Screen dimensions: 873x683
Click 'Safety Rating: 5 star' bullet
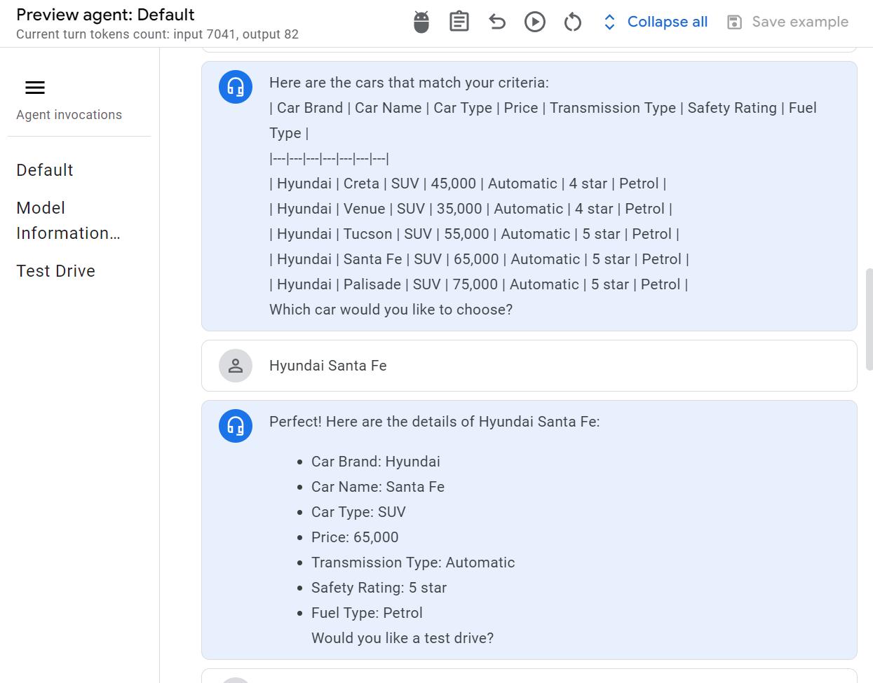coord(379,588)
